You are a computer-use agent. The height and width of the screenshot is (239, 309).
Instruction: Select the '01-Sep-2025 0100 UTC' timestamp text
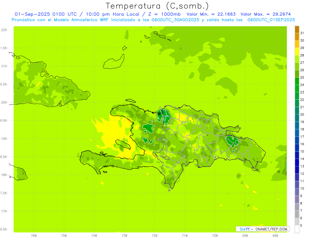point(46,14)
